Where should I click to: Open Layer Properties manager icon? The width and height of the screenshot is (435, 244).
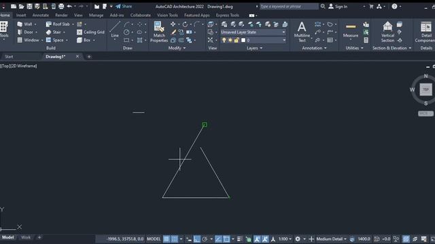point(224,24)
